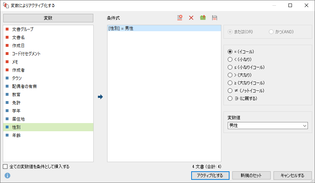Select the ≠ (ノットイコール) radio option
This screenshot has width=315, height=183.
pos(246,90)
